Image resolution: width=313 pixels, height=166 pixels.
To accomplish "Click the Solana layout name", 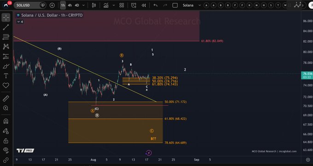I will (x=188, y=6).
